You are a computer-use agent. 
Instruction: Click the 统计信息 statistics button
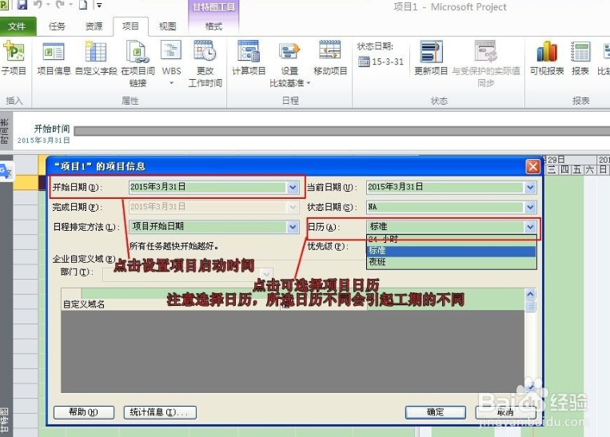point(160,412)
